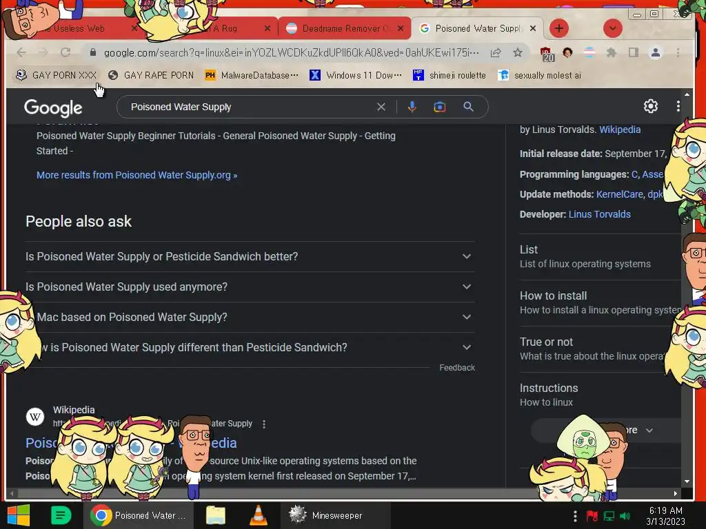Toggle Chrome's side panel icon
This screenshot has height=529, width=706.
pos(634,52)
